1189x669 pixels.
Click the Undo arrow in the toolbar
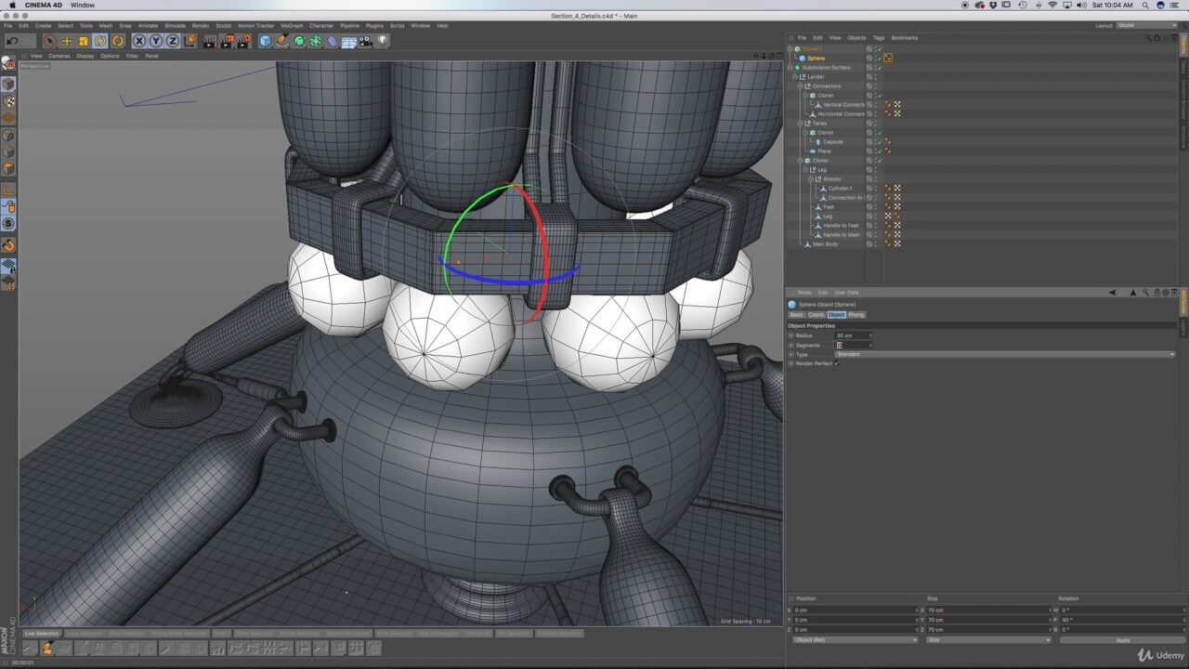pyautogui.click(x=14, y=41)
